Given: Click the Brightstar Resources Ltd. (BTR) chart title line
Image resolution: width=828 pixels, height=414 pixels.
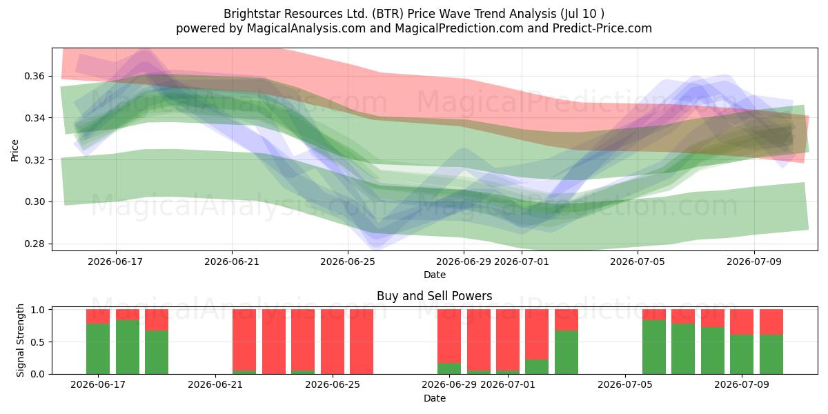Looking at the screenshot, I should (x=414, y=14).
